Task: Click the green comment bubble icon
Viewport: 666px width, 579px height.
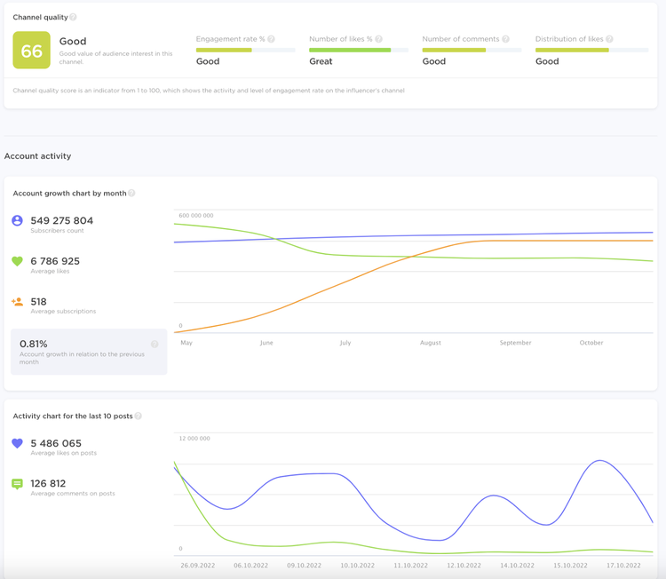Action: pos(17,484)
